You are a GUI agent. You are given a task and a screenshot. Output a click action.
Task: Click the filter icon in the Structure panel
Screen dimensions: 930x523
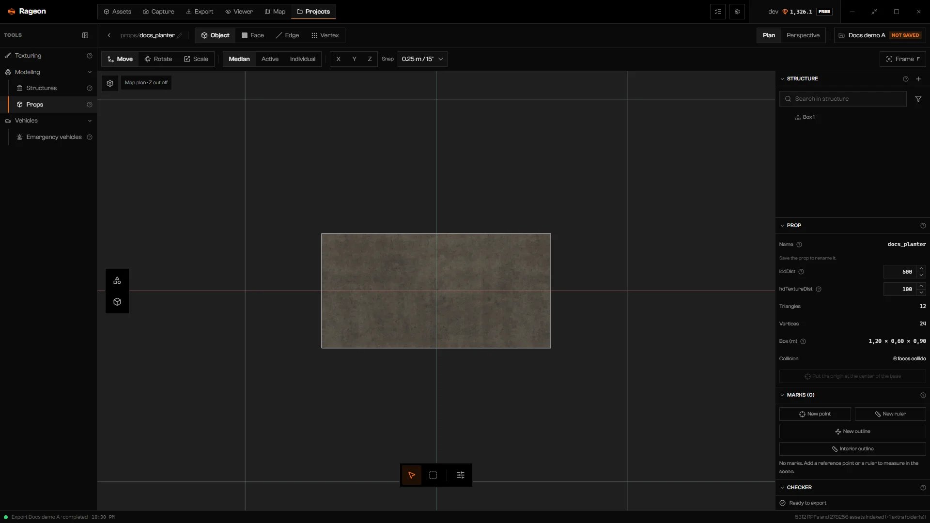pos(918,99)
